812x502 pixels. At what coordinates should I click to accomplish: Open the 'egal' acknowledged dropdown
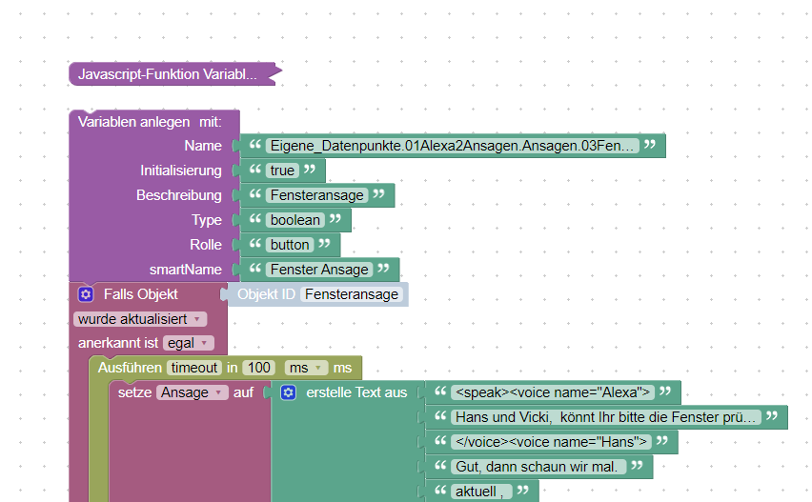(188, 343)
